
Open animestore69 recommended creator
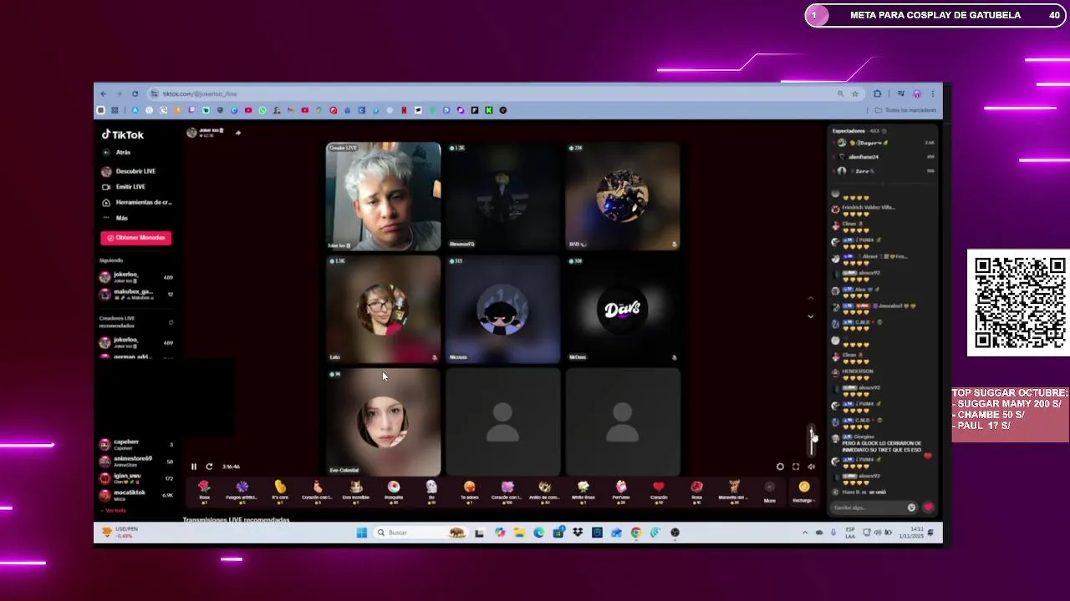click(136, 461)
